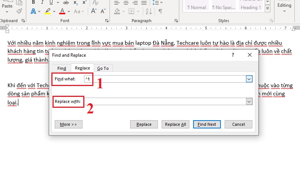Open the Change Case Aa menu

click(79, 12)
